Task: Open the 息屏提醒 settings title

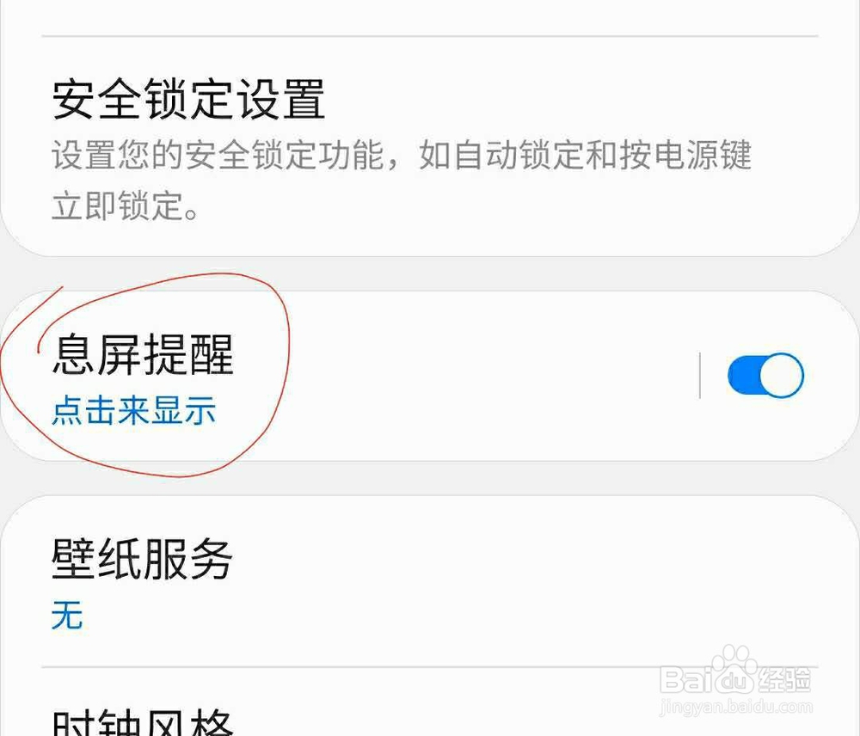Action: (143, 355)
